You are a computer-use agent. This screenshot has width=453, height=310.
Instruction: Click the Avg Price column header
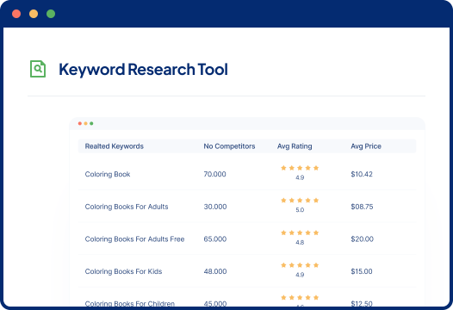pyautogui.click(x=366, y=146)
